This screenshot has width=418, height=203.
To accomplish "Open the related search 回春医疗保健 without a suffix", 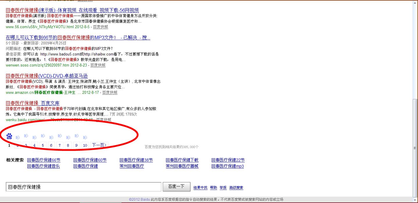I will (x=85, y=166).
